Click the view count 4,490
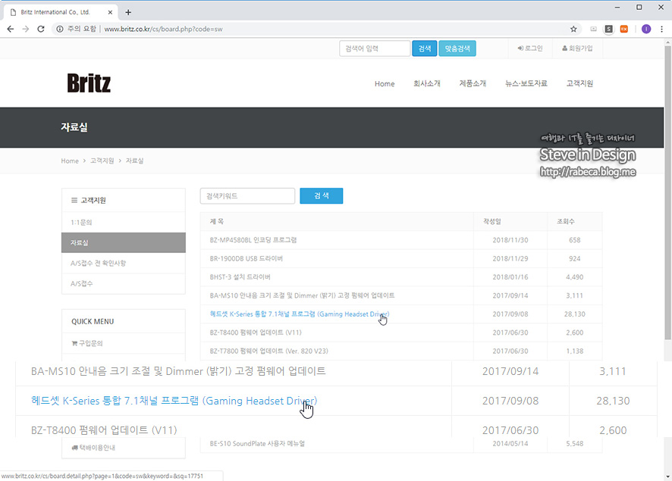Image resolution: width=672 pixels, height=481 pixels. point(574,277)
